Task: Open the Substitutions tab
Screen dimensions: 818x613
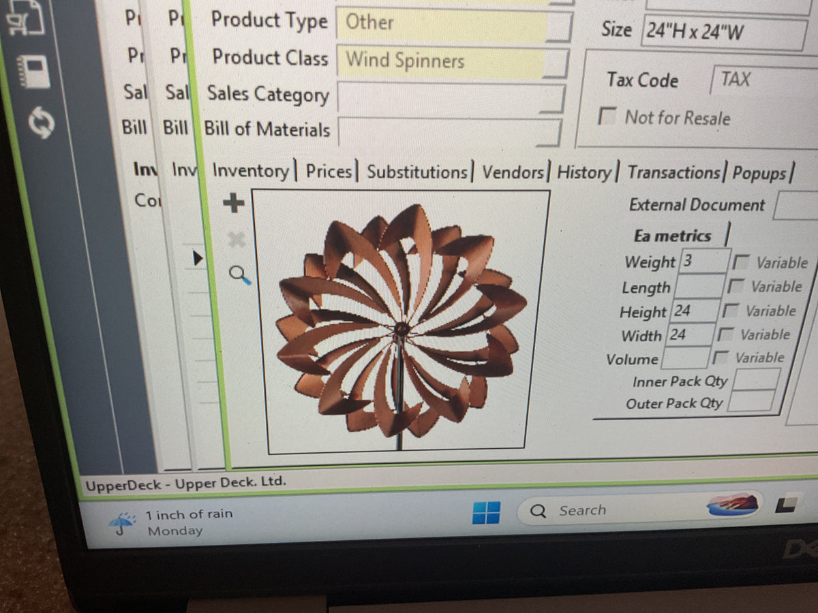Action: (417, 172)
